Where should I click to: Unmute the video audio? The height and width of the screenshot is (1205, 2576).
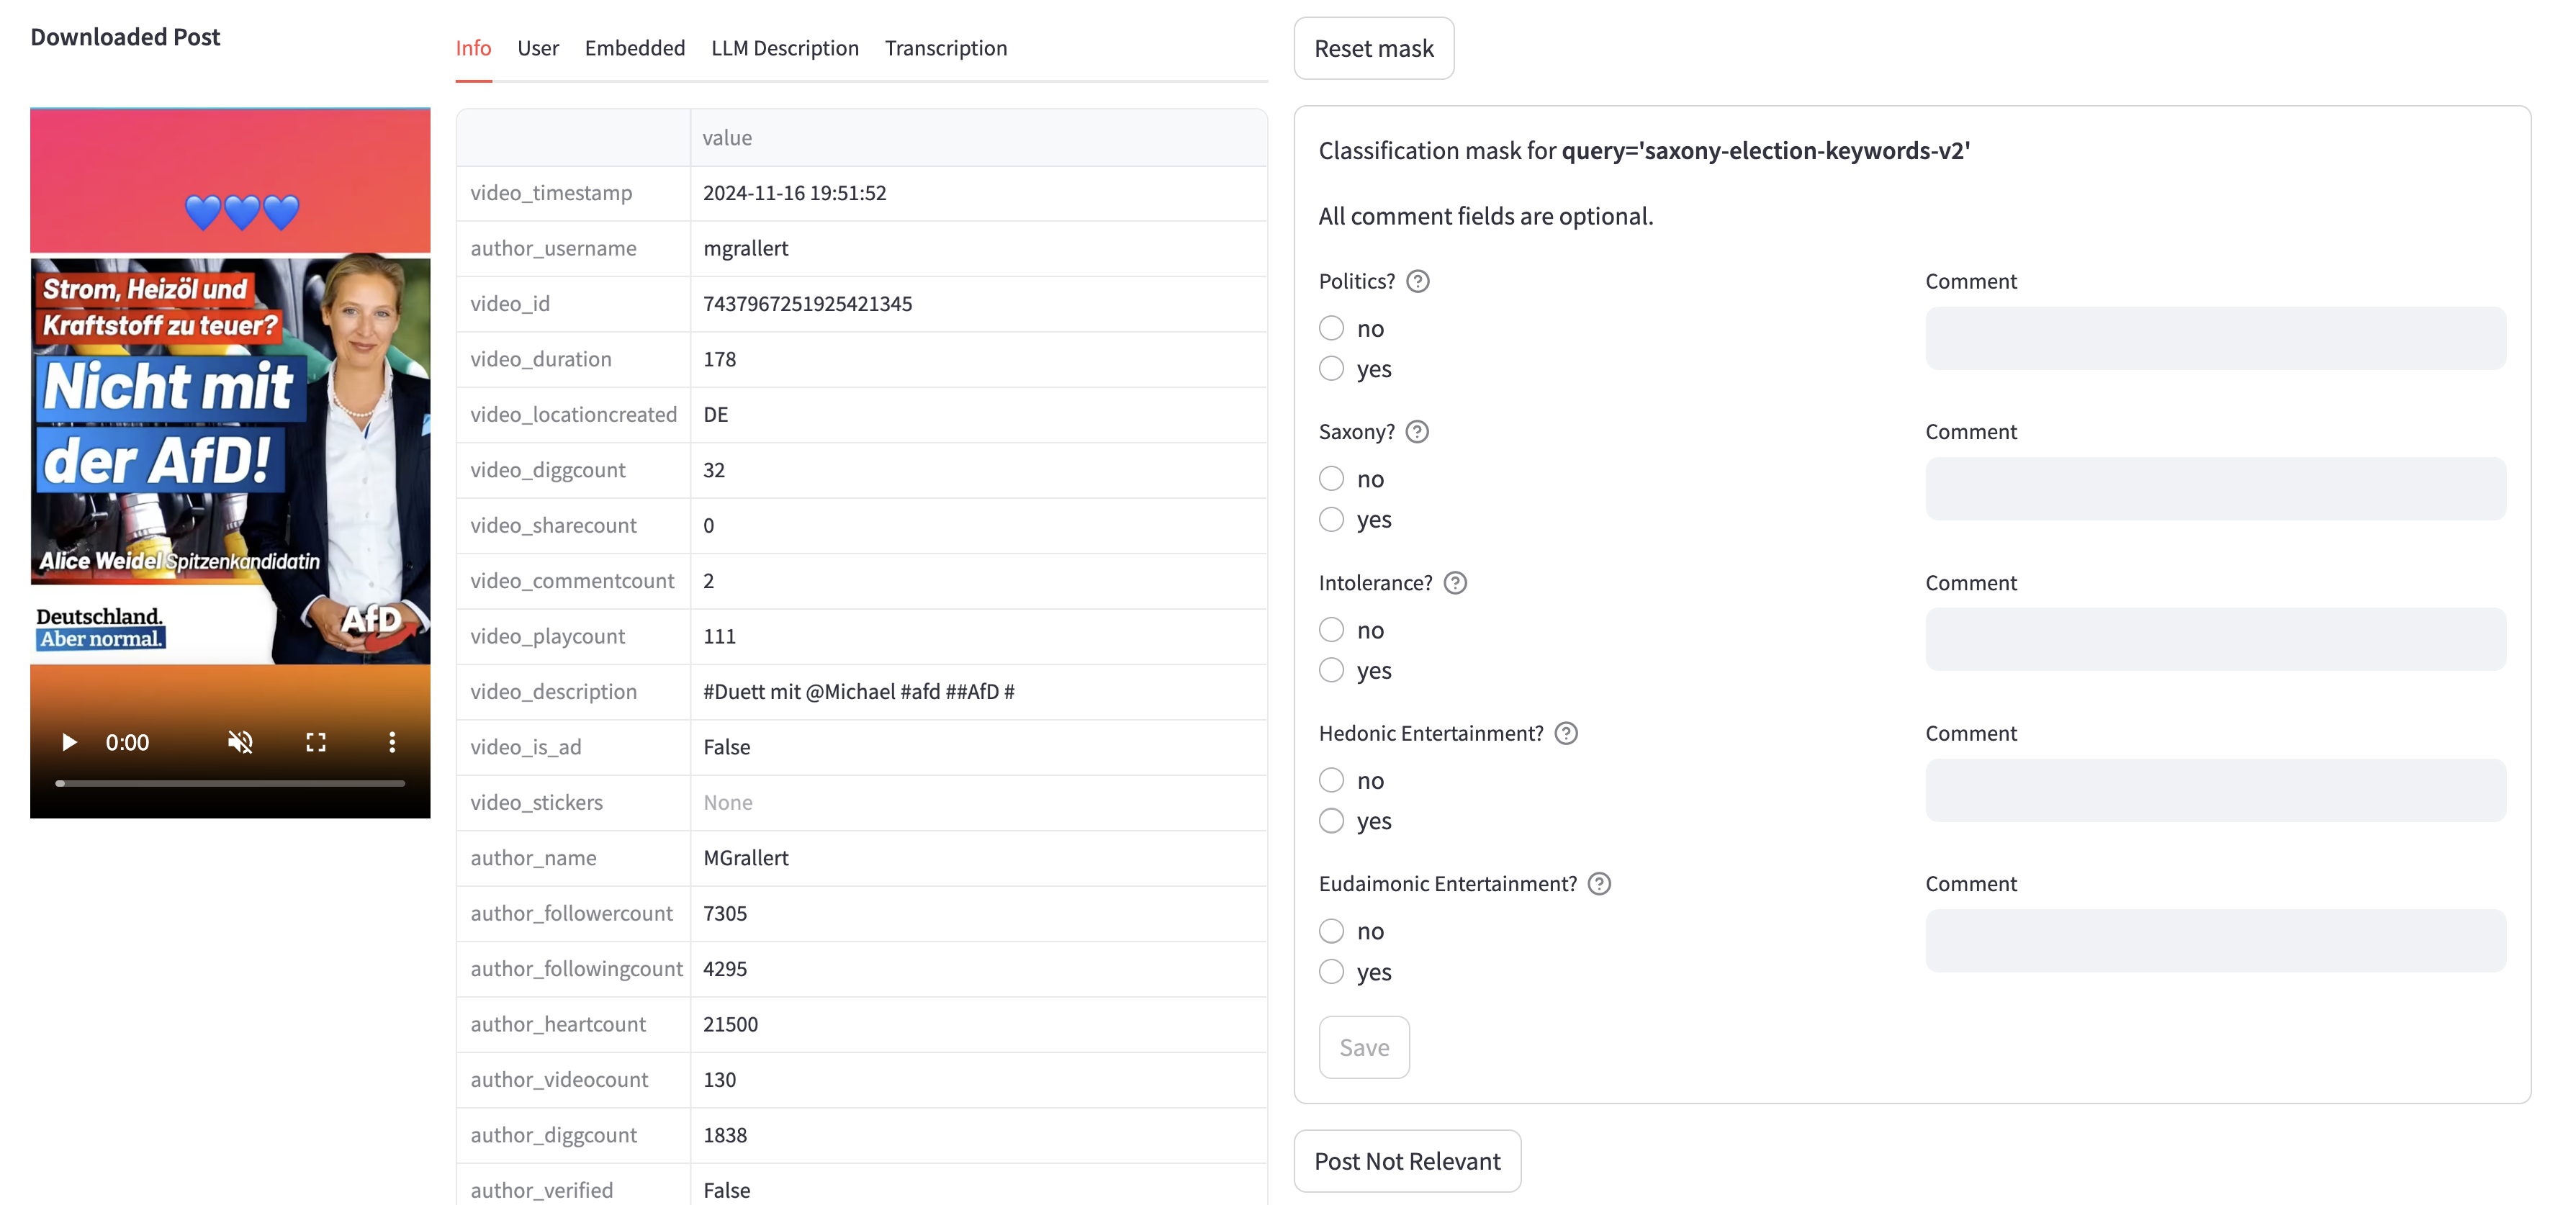tap(240, 742)
